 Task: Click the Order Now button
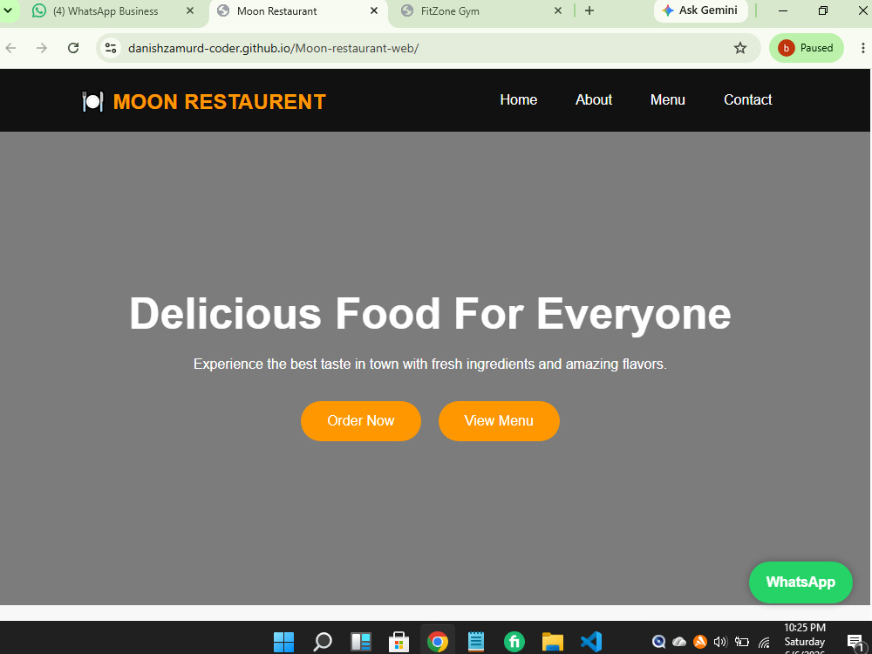click(361, 421)
